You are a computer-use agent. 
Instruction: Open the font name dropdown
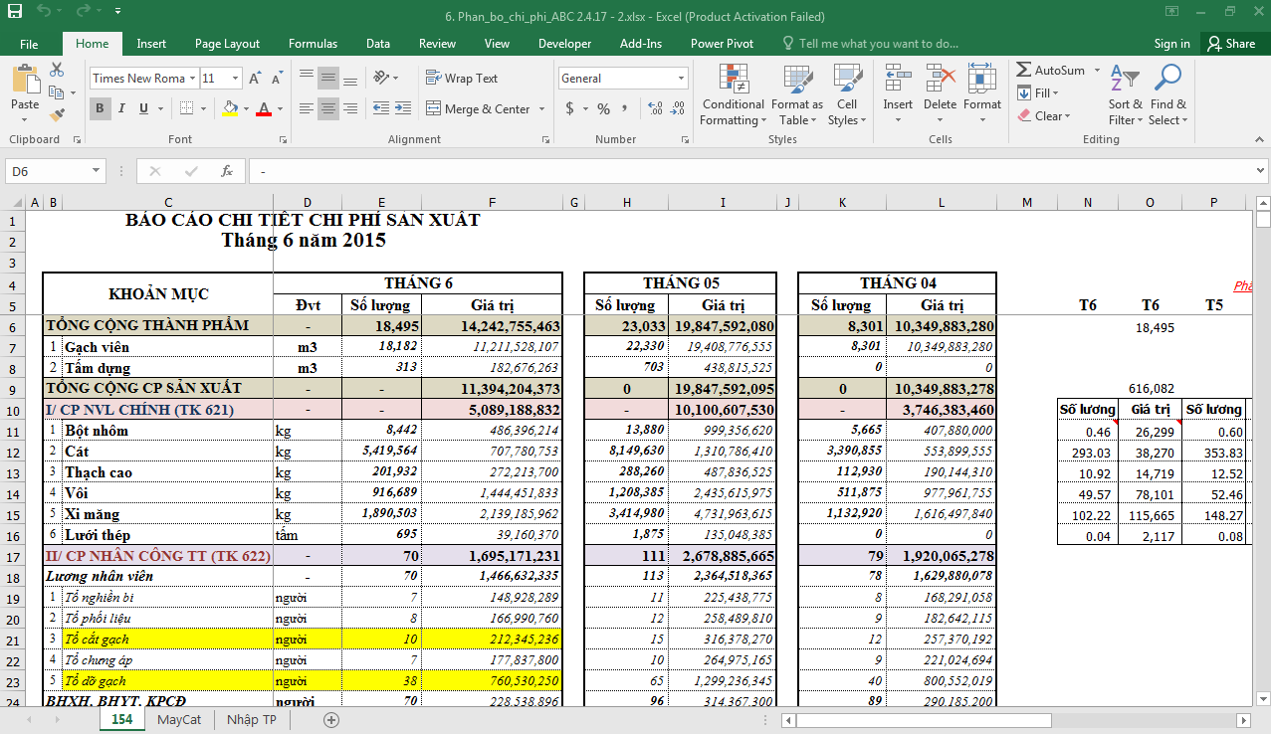pyautogui.click(x=191, y=79)
